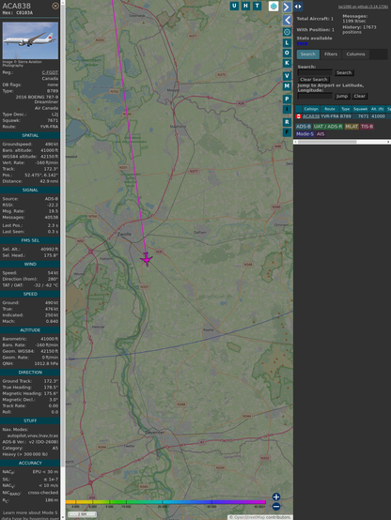Click the R map control button
The image size is (391, 520).
pyautogui.click(x=287, y=122)
